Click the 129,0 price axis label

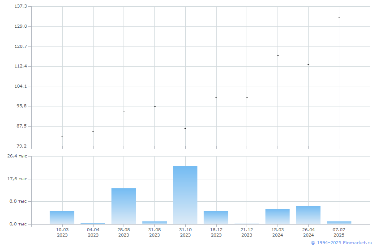click(x=21, y=26)
